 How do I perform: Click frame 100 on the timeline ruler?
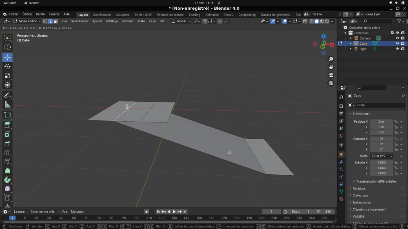click(137, 218)
